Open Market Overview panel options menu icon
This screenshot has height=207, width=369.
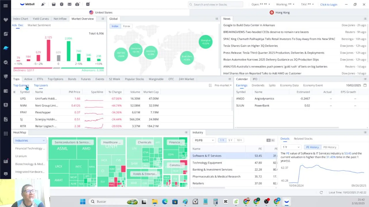click(x=103, y=19)
